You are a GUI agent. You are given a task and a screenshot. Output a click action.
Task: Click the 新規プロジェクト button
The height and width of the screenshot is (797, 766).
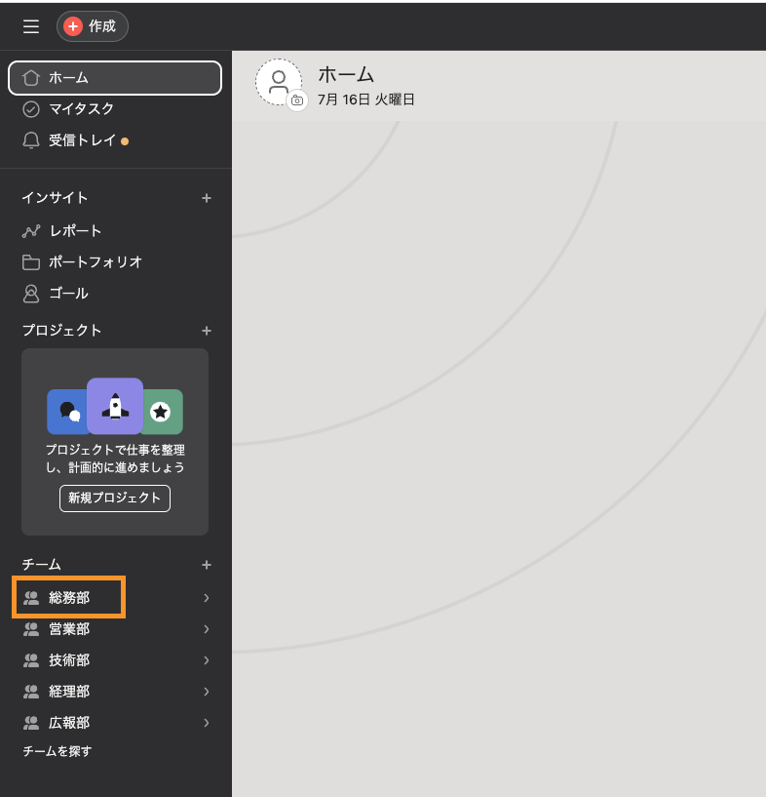click(x=115, y=498)
